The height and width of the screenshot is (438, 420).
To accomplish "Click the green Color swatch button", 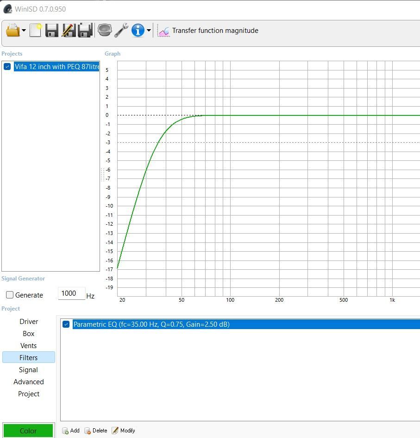I will (x=28, y=431).
